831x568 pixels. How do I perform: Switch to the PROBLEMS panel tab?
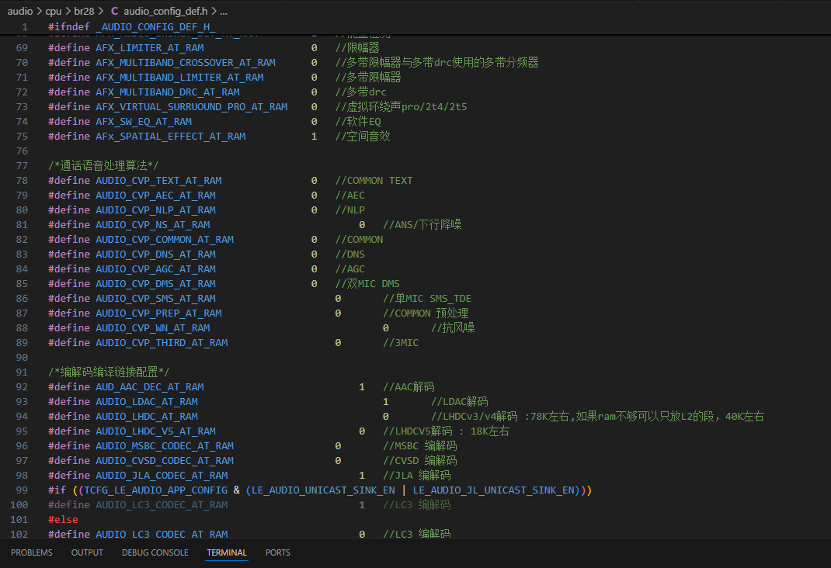(32, 552)
